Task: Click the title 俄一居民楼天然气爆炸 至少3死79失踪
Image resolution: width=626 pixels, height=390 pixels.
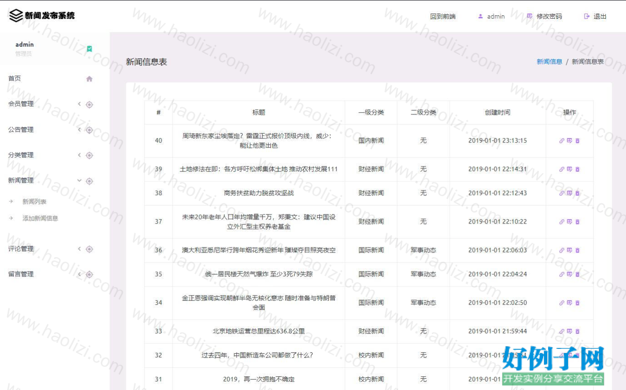Action: [x=259, y=274]
